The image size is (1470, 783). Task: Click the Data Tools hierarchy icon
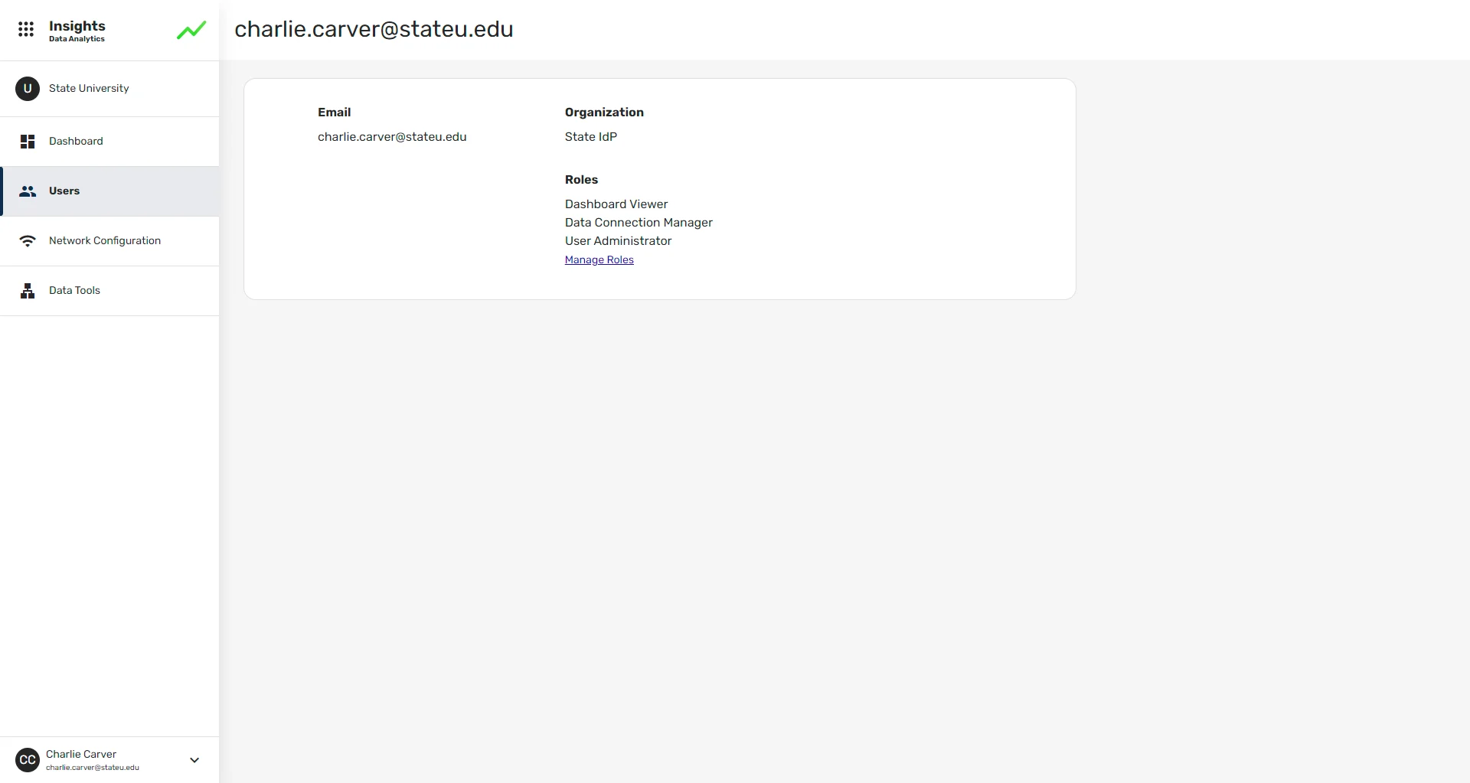(28, 291)
